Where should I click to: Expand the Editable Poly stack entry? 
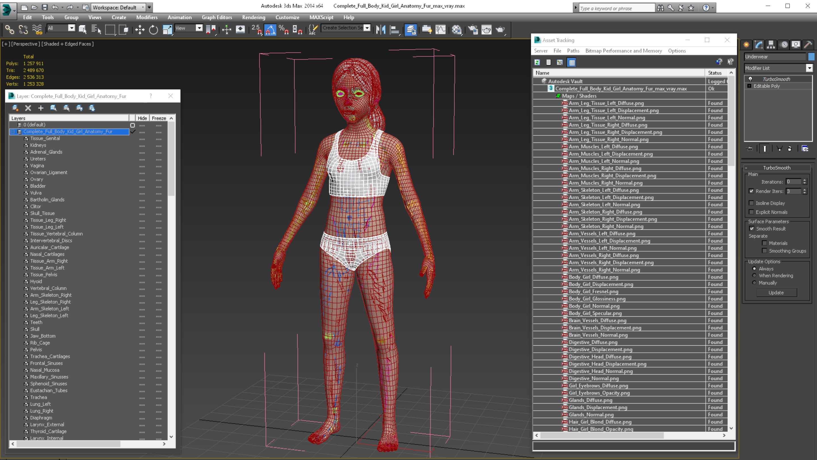[x=749, y=86]
